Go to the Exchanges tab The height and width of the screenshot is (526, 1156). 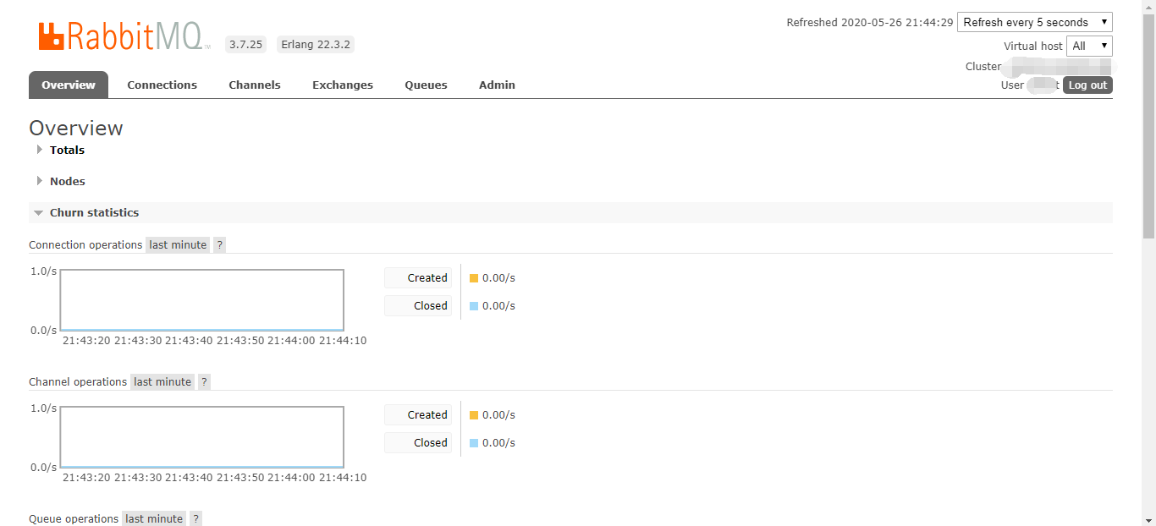342,85
